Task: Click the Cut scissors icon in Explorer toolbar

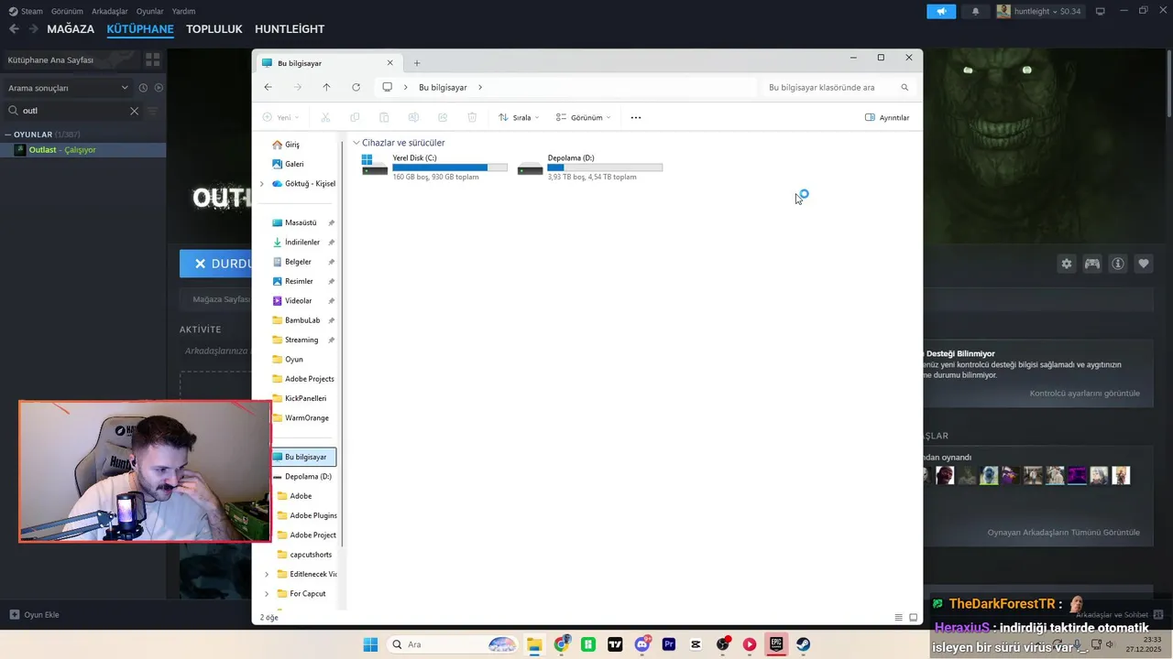Action: point(325,117)
